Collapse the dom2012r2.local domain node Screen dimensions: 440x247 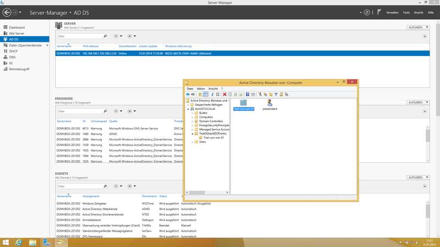click(188, 109)
